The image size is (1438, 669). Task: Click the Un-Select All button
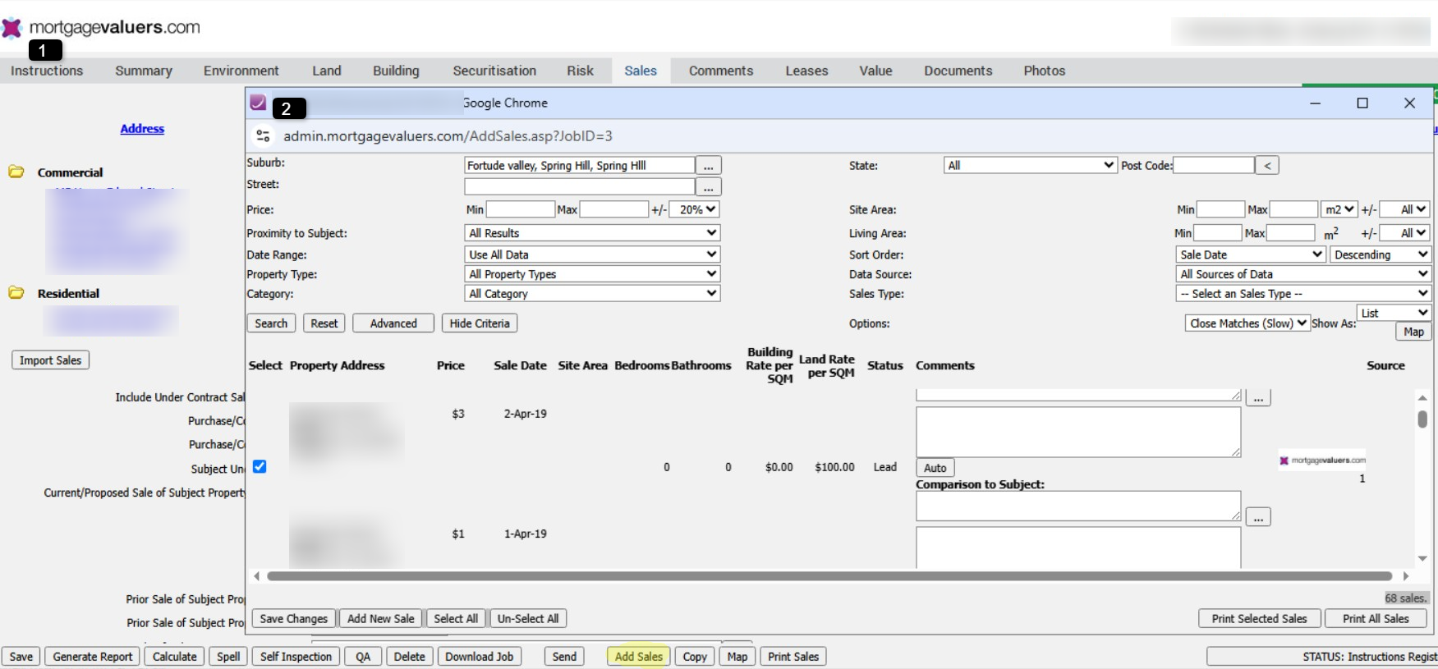(528, 619)
